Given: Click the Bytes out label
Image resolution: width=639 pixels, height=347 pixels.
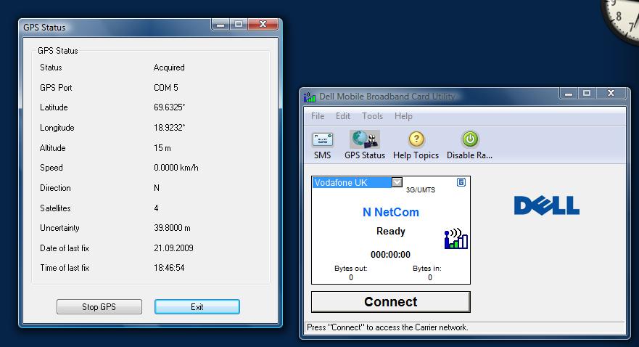Looking at the screenshot, I should pos(351,269).
